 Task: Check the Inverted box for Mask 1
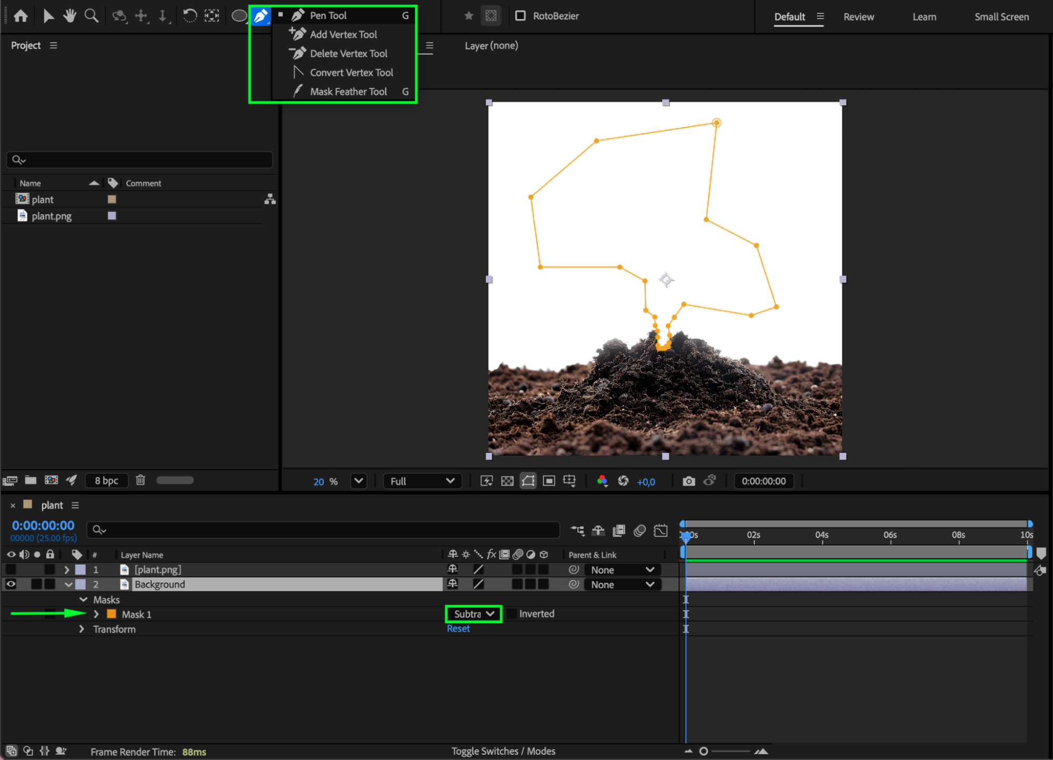point(511,614)
